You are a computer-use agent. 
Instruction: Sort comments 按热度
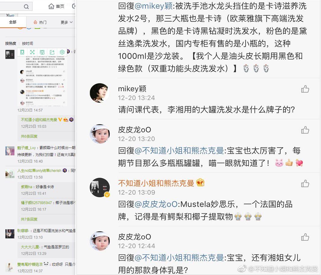tap(11, 44)
